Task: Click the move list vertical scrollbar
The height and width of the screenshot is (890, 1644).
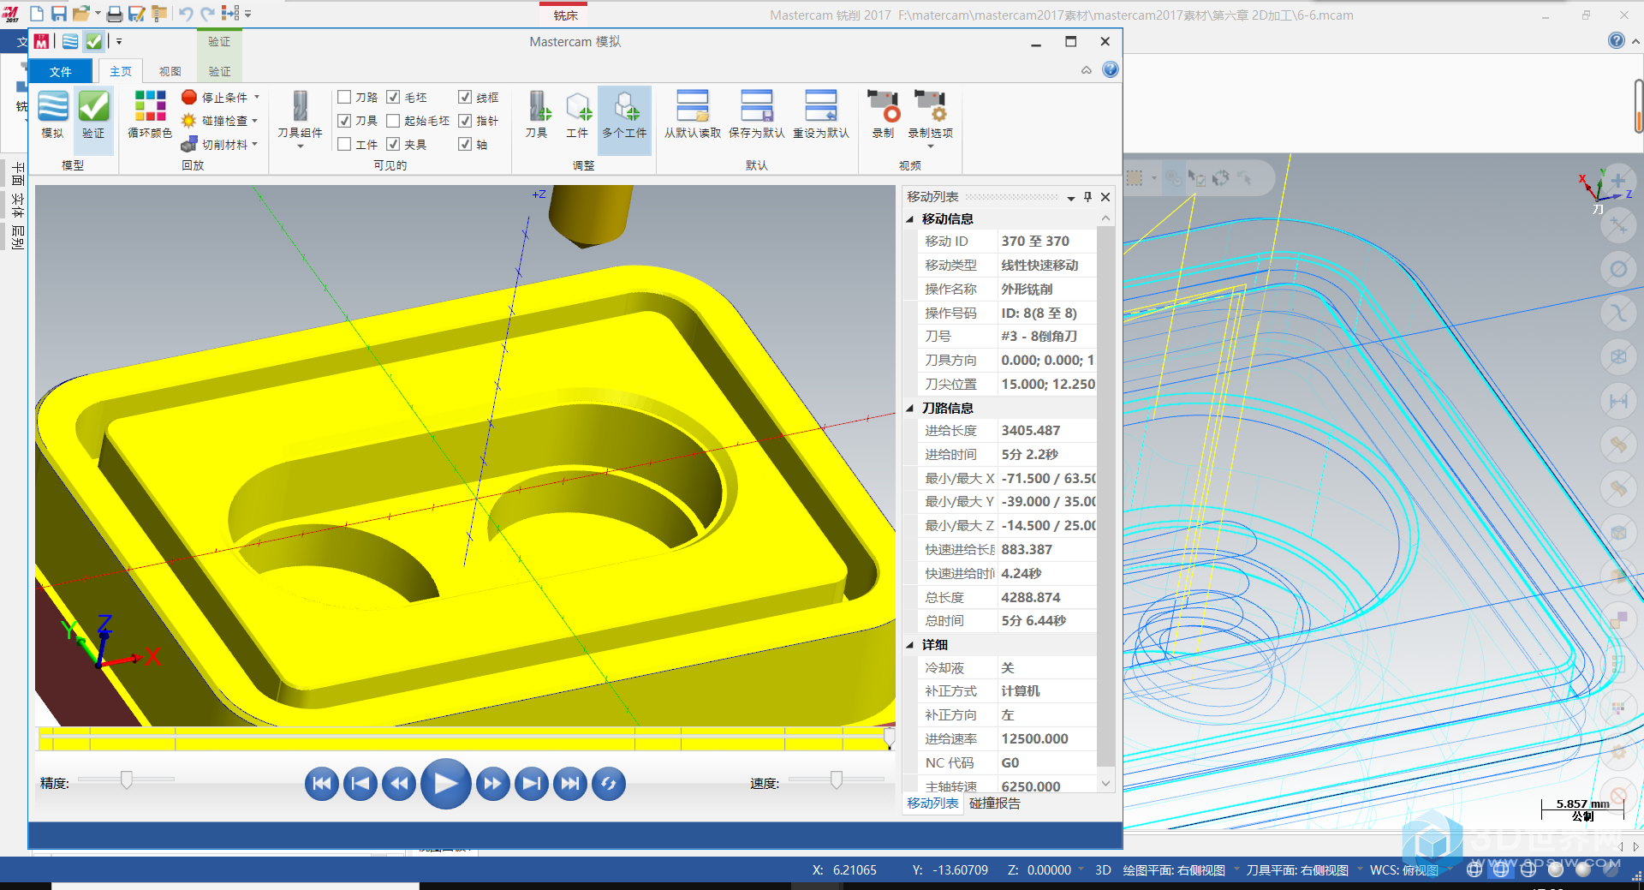Action: click(x=1105, y=501)
